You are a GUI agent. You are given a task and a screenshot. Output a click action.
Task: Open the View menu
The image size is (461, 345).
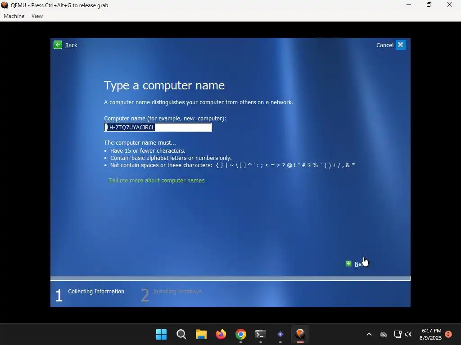click(x=37, y=16)
